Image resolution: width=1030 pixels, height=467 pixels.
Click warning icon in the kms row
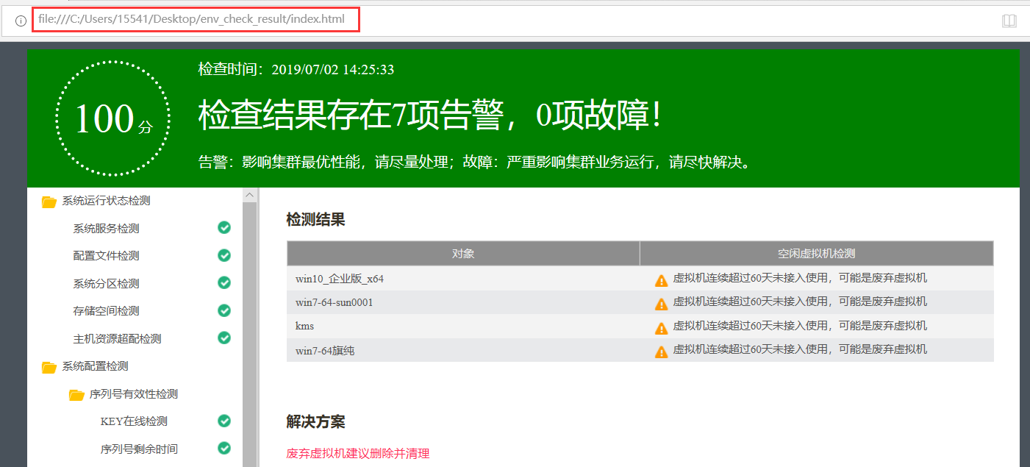661,327
